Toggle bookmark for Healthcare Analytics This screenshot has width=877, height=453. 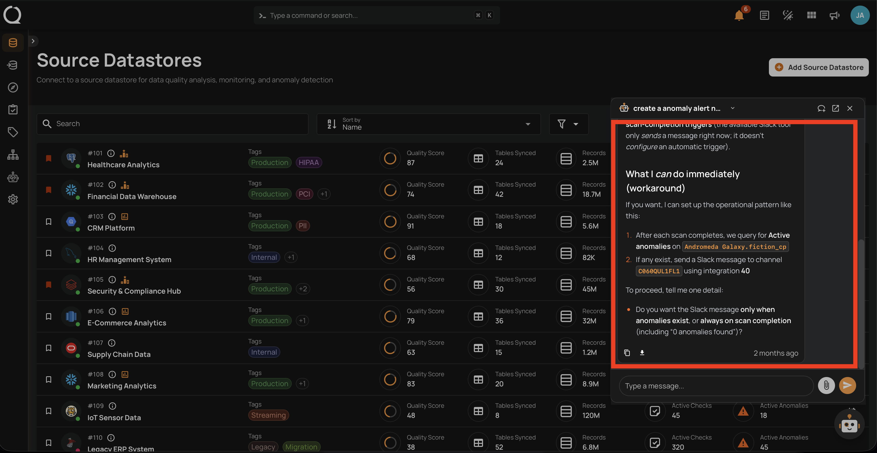[x=49, y=158]
